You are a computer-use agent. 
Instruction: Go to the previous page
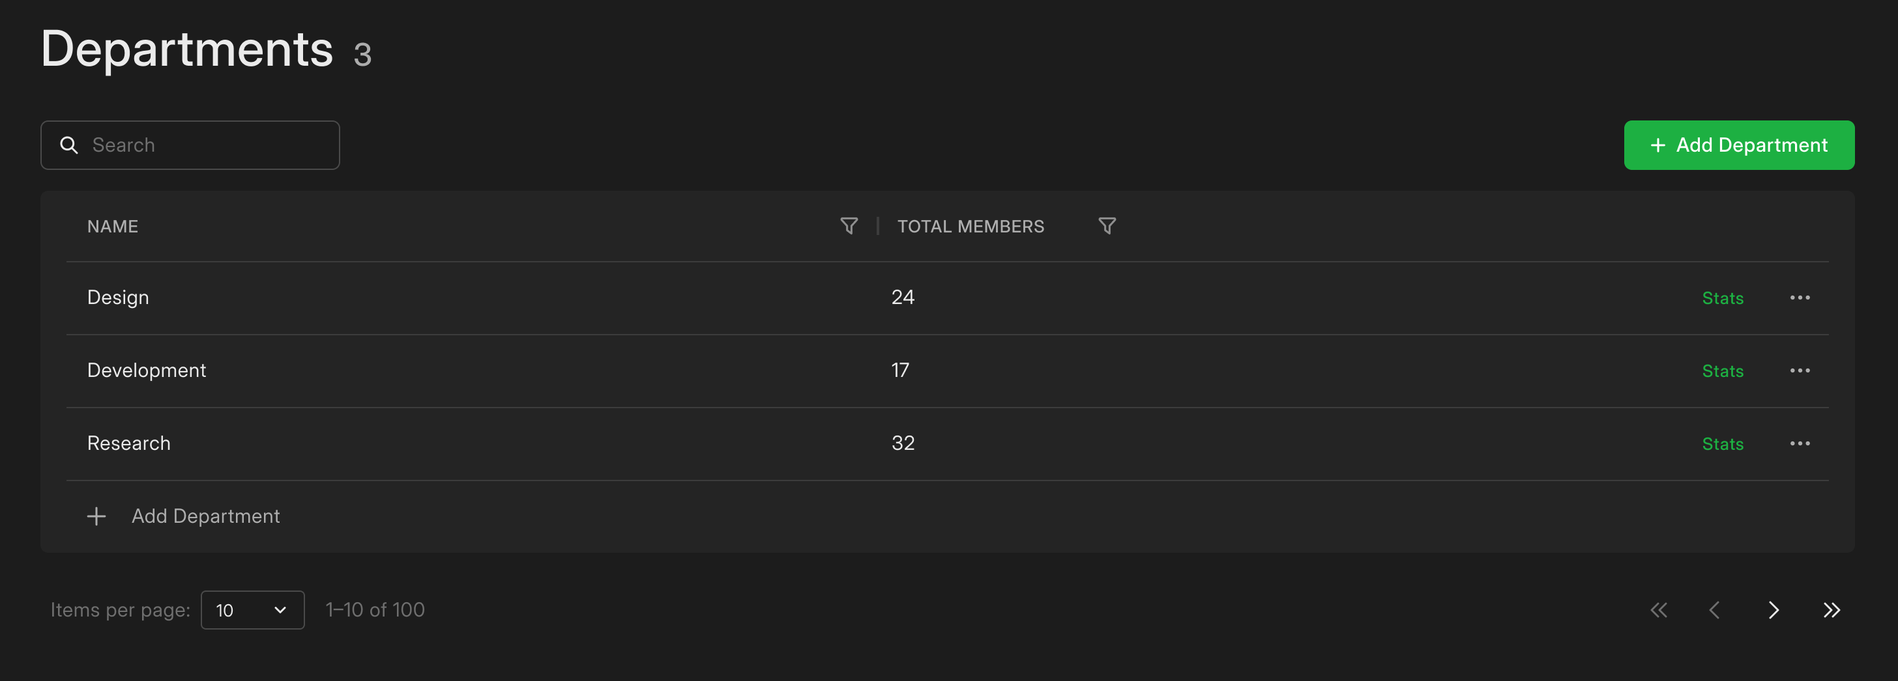(1715, 610)
